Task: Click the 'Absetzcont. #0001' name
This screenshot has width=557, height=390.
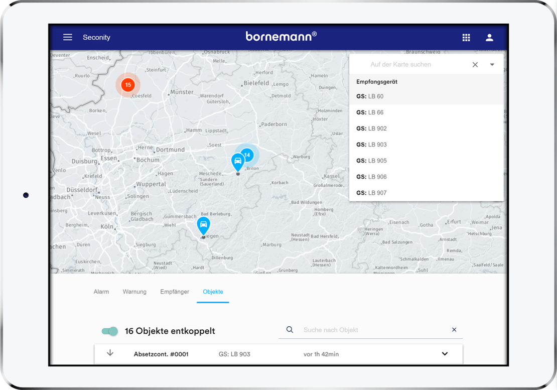Action: point(161,354)
